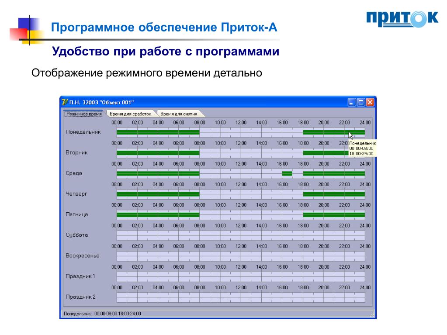The height and width of the screenshot is (335, 447).
Task: Click the Monday 12:00 scale label
Action: tap(241, 122)
